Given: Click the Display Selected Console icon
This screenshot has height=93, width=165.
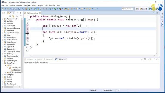Looking at the screenshot, I should [145, 59].
